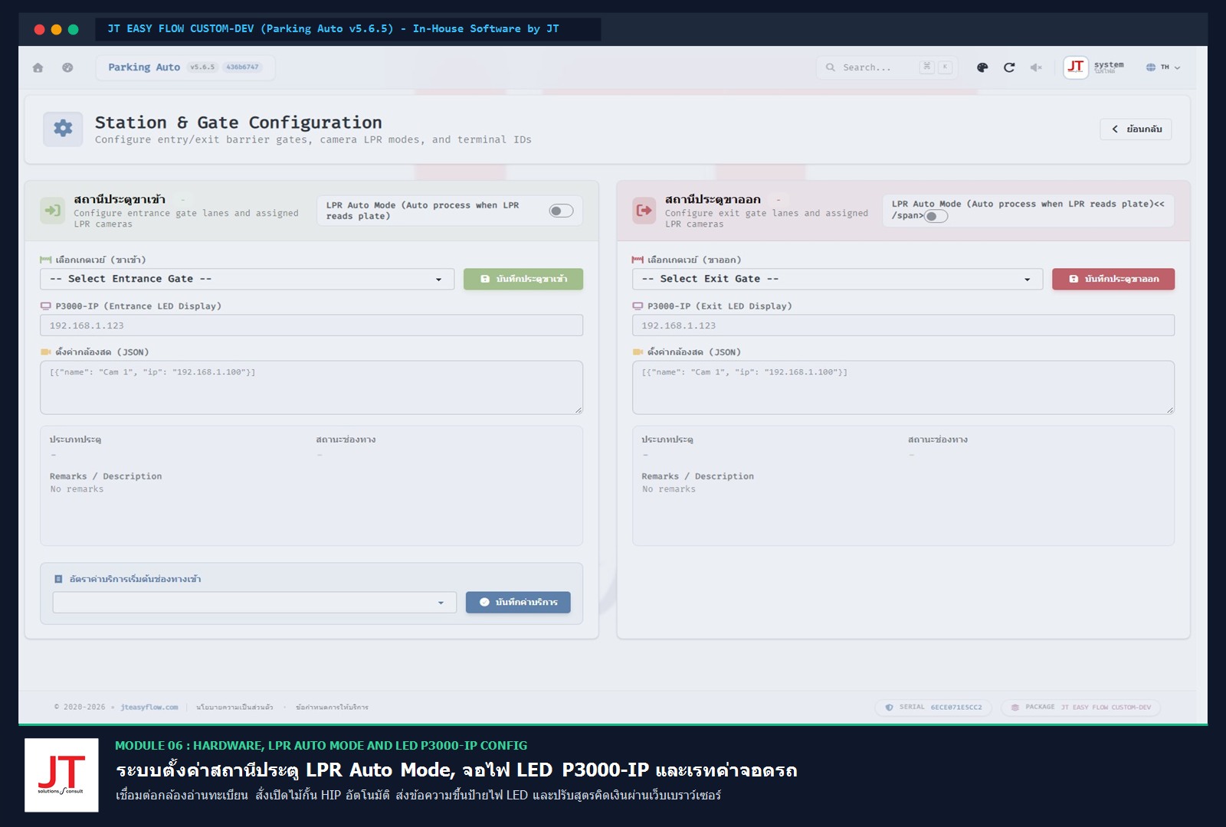Open the privacy policy footer link
Image resolution: width=1226 pixels, height=827 pixels.
point(234,708)
